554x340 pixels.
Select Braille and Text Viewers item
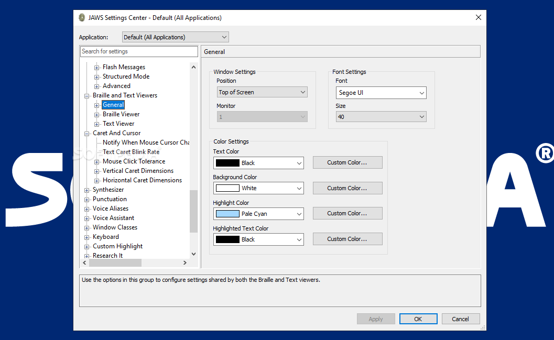125,95
